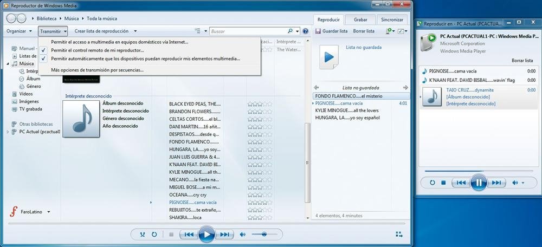Click speaker volume icon in Reproducir en window

(x=515, y=183)
